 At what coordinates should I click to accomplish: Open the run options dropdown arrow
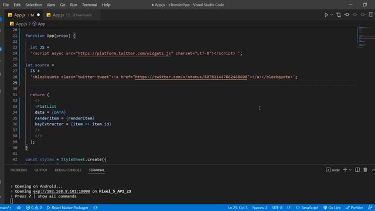[332, 15]
